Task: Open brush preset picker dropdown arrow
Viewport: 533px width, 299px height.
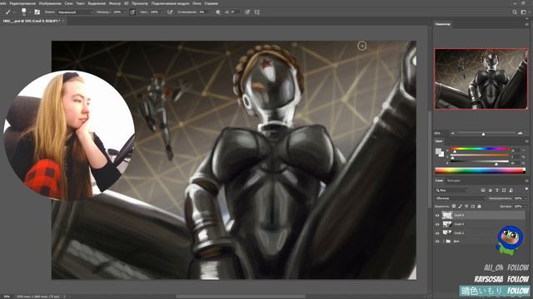Action: click(30, 12)
